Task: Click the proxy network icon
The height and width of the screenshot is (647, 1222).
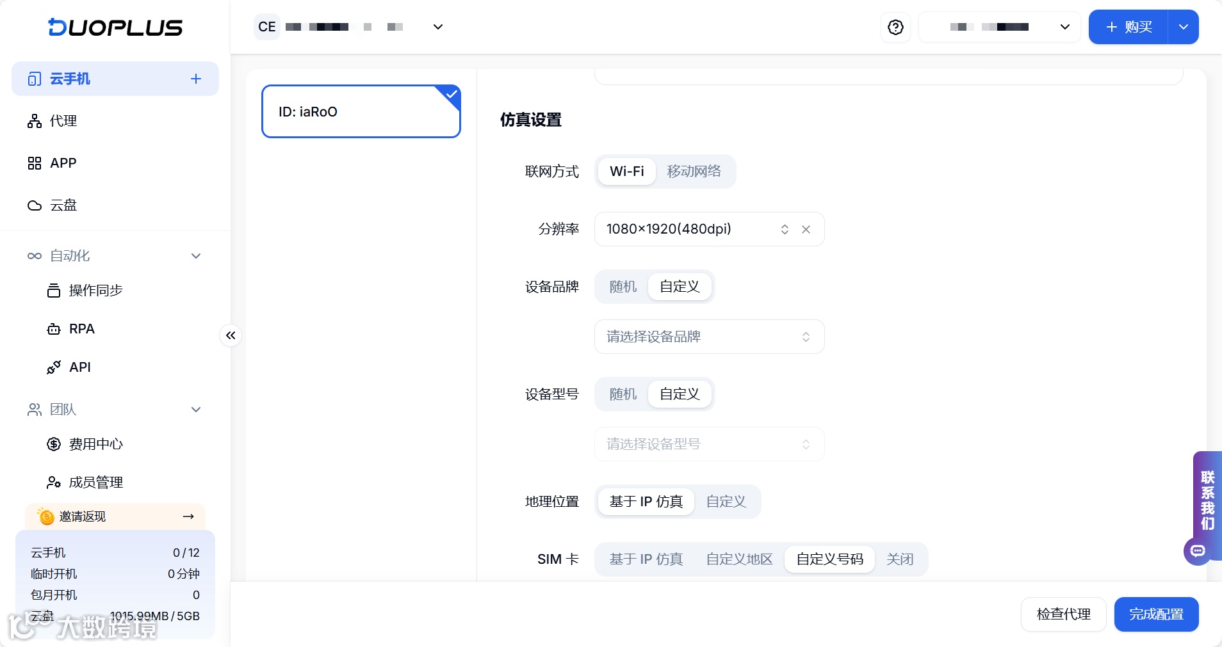Action: point(35,121)
